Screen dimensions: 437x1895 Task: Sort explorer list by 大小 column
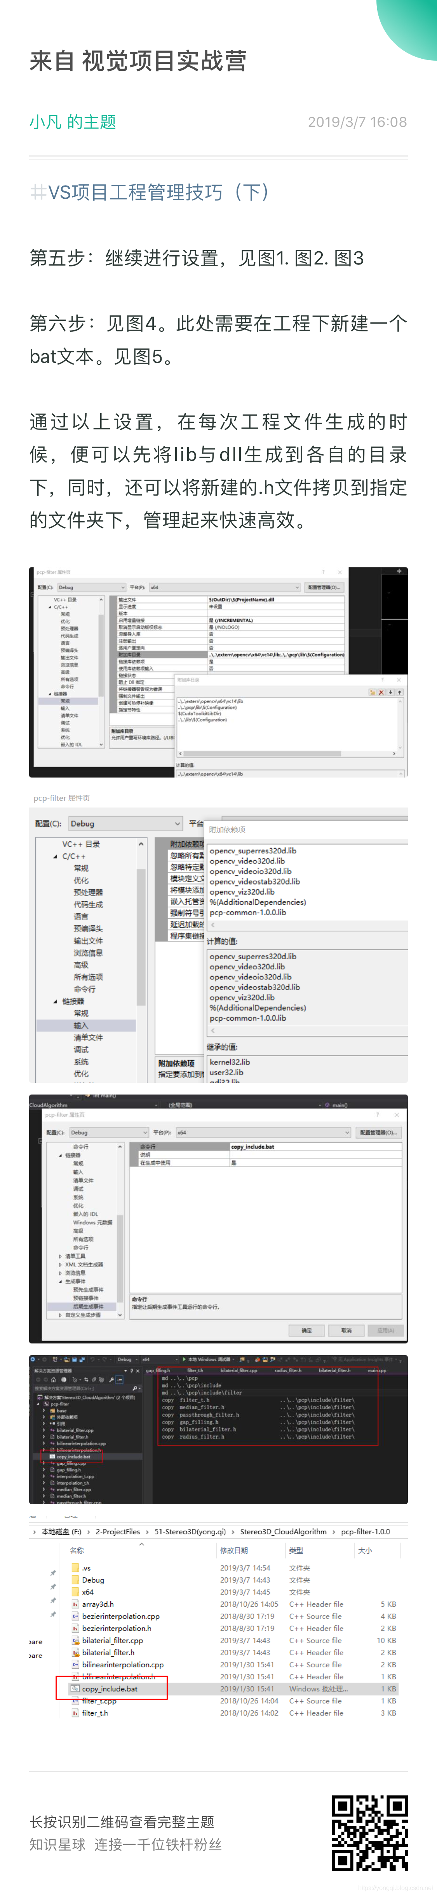[x=365, y=1550]
